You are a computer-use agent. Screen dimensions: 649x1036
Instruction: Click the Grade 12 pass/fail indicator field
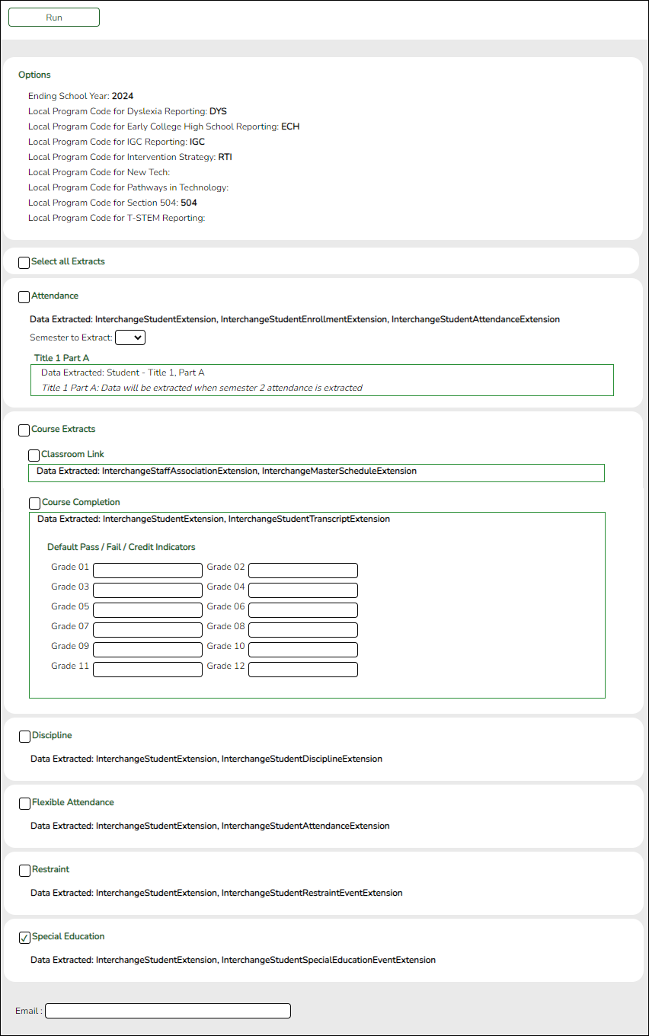tap(302, 669)
